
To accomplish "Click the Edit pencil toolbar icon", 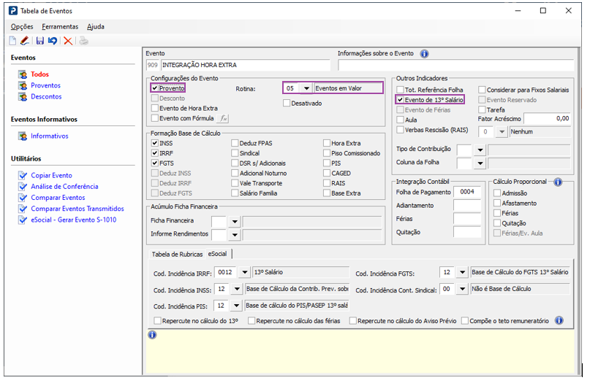I will click(x=24, y=41).
